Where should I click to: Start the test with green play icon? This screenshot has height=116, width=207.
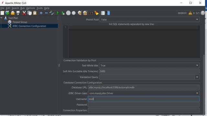pos(58,13)
